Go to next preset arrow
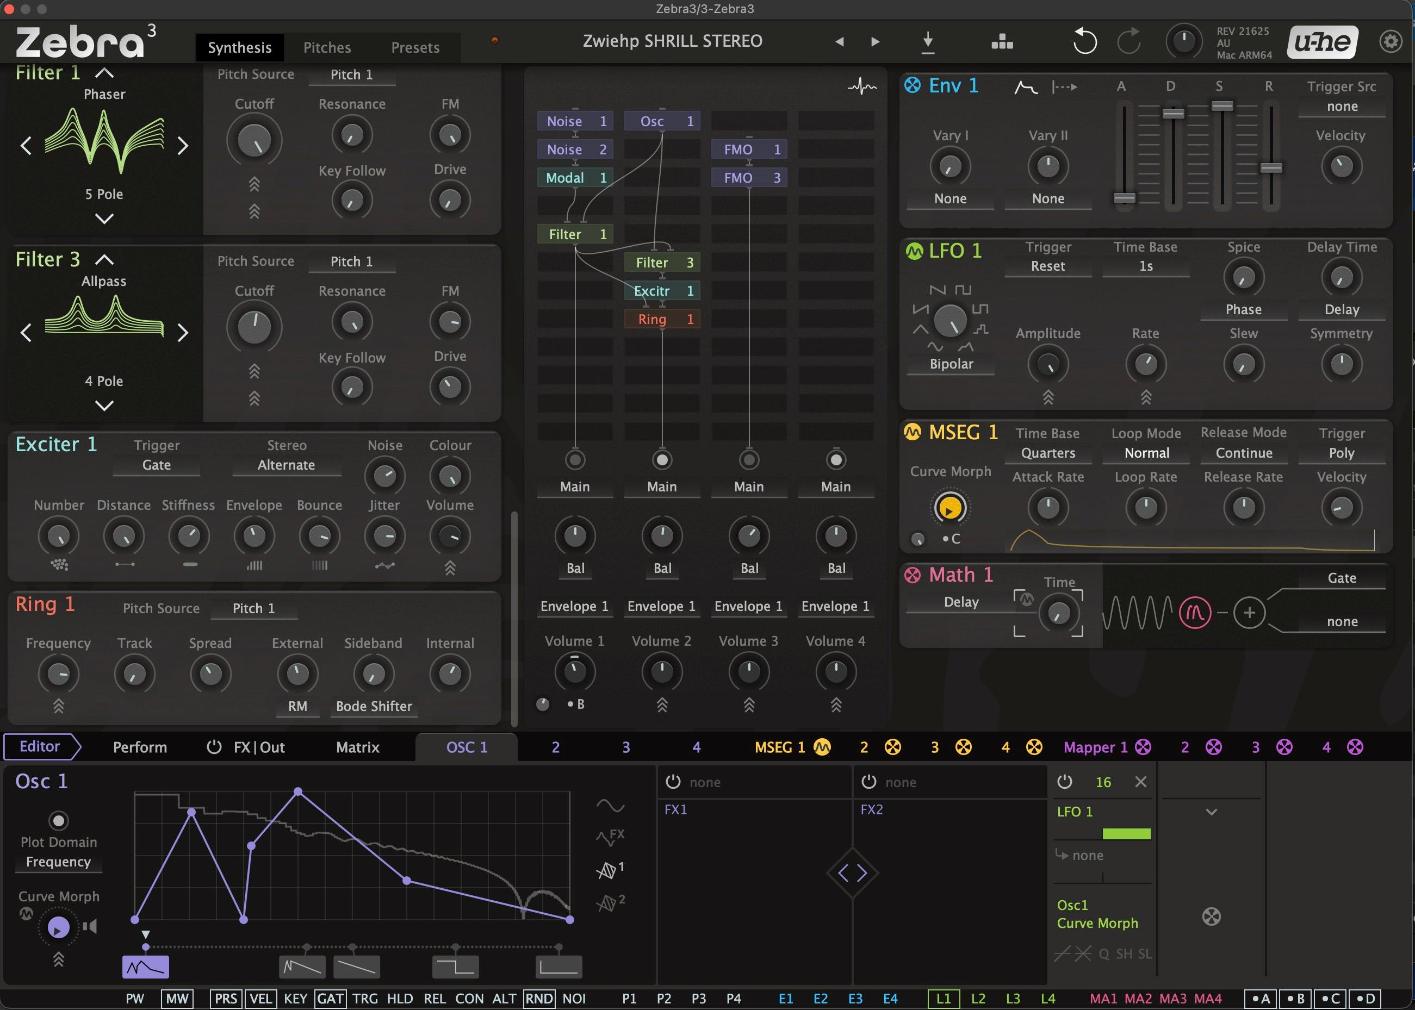The height and width of the screenshot is (1010, 1415). (876, 42)
